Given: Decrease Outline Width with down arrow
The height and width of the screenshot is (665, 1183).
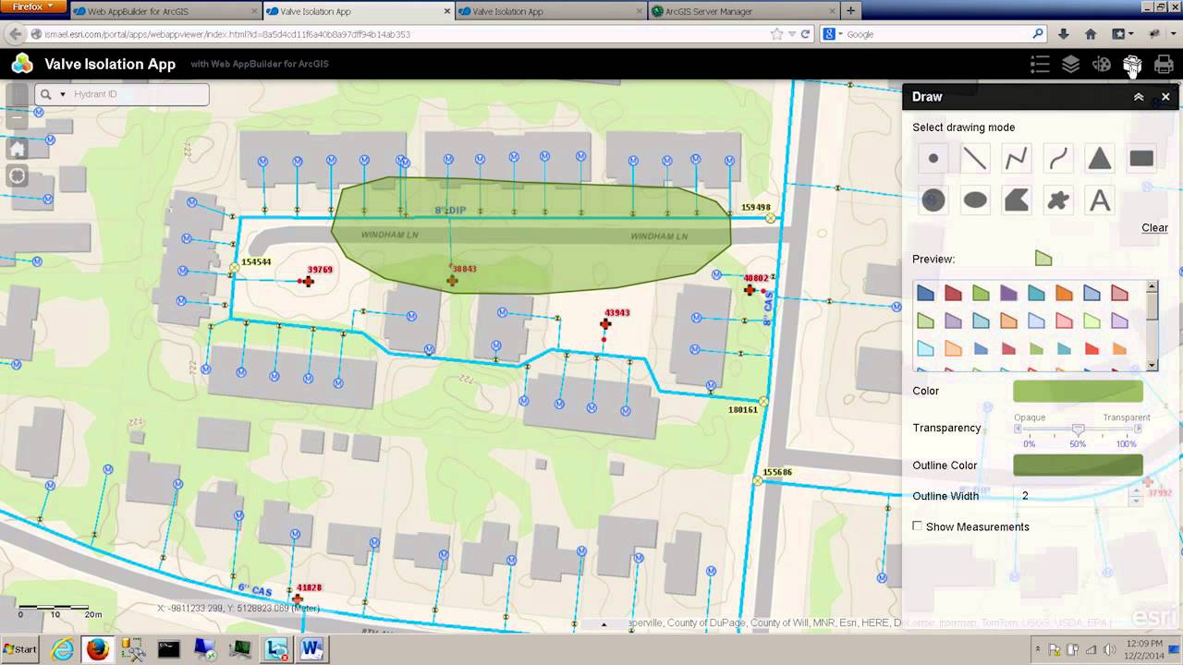Looking at the screenshot, I should point(1137,501).
